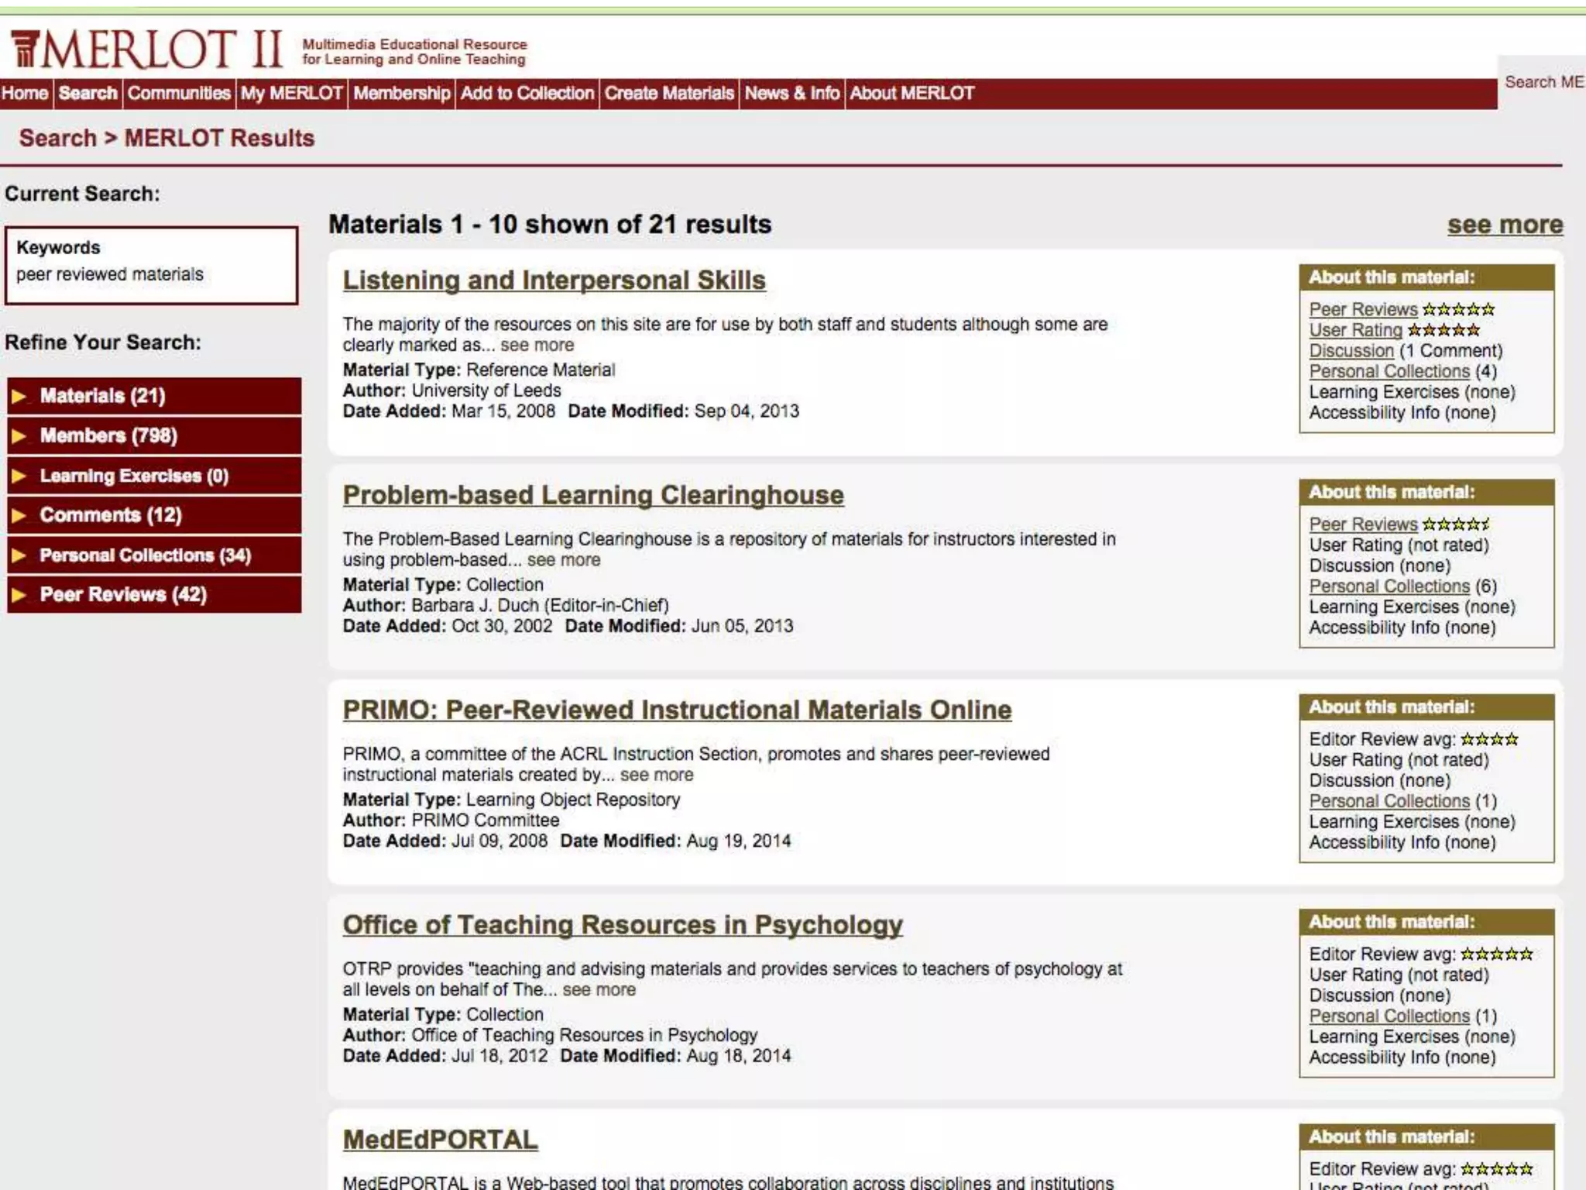Click User Rating stars for Listening Skills
This screenshot has height=1190, width=1586.
click(x=1443, y=331)
